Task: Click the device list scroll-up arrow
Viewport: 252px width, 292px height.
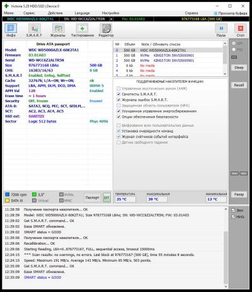Action: (x=225, y=44)
